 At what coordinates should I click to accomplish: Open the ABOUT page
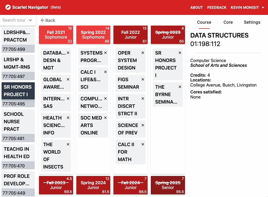pos(196,7)
